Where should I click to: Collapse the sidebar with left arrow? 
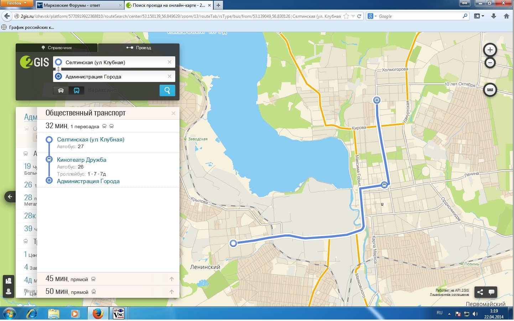point(10,197)
